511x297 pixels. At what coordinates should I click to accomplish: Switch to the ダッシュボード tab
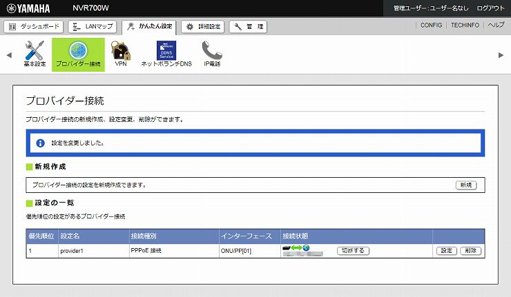34,27
